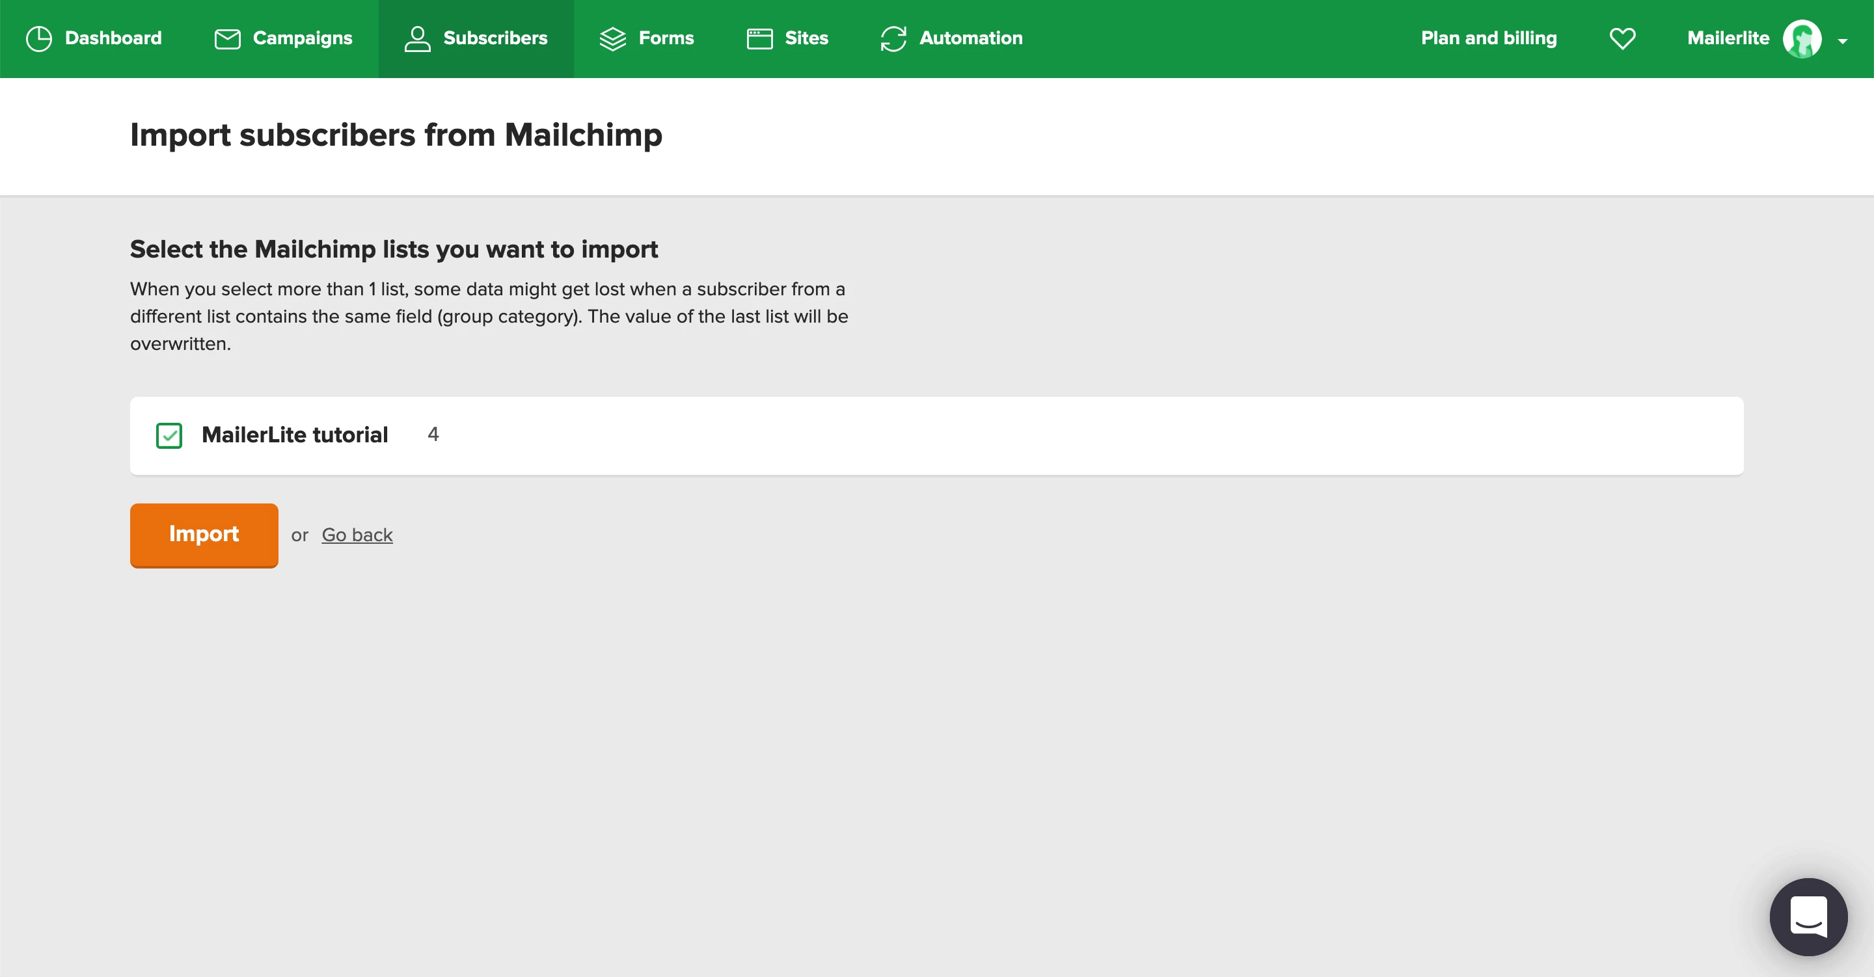Open the Forms menu label

click(x=666, y=38)
